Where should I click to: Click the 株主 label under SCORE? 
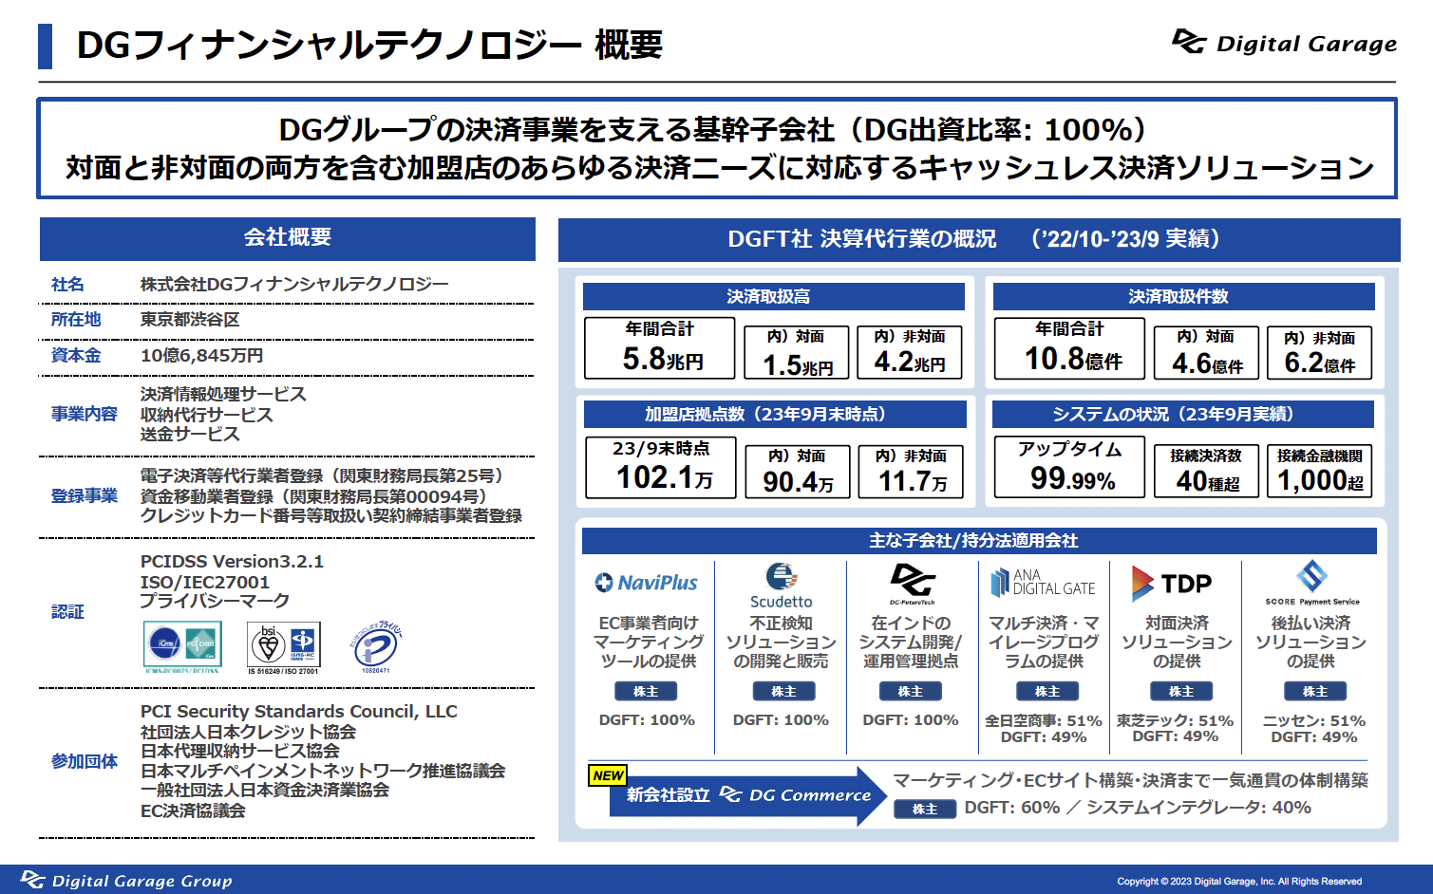pos(1315,692)
